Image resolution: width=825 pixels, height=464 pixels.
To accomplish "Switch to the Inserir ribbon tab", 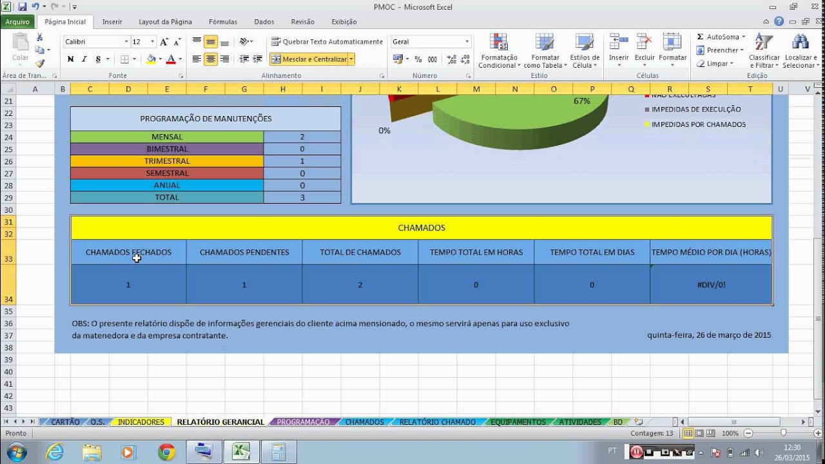I will [112, 22].
